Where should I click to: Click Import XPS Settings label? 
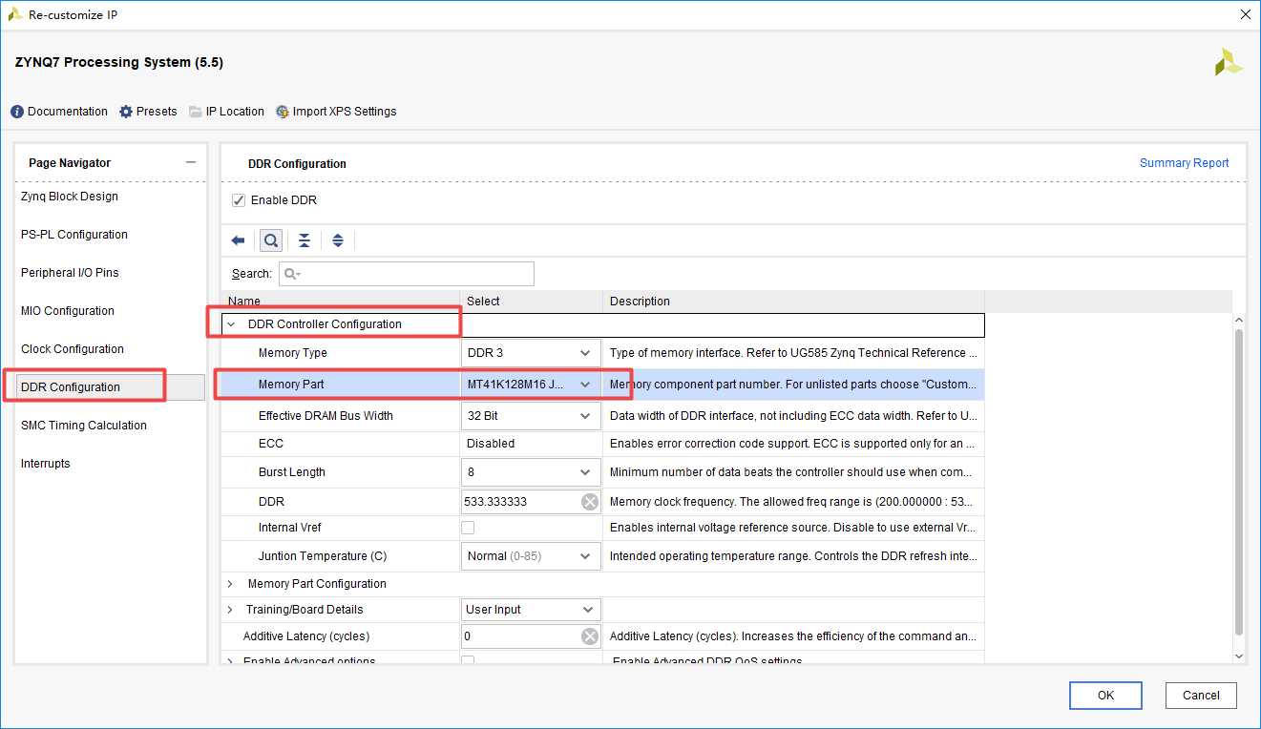tap(345, 112)
